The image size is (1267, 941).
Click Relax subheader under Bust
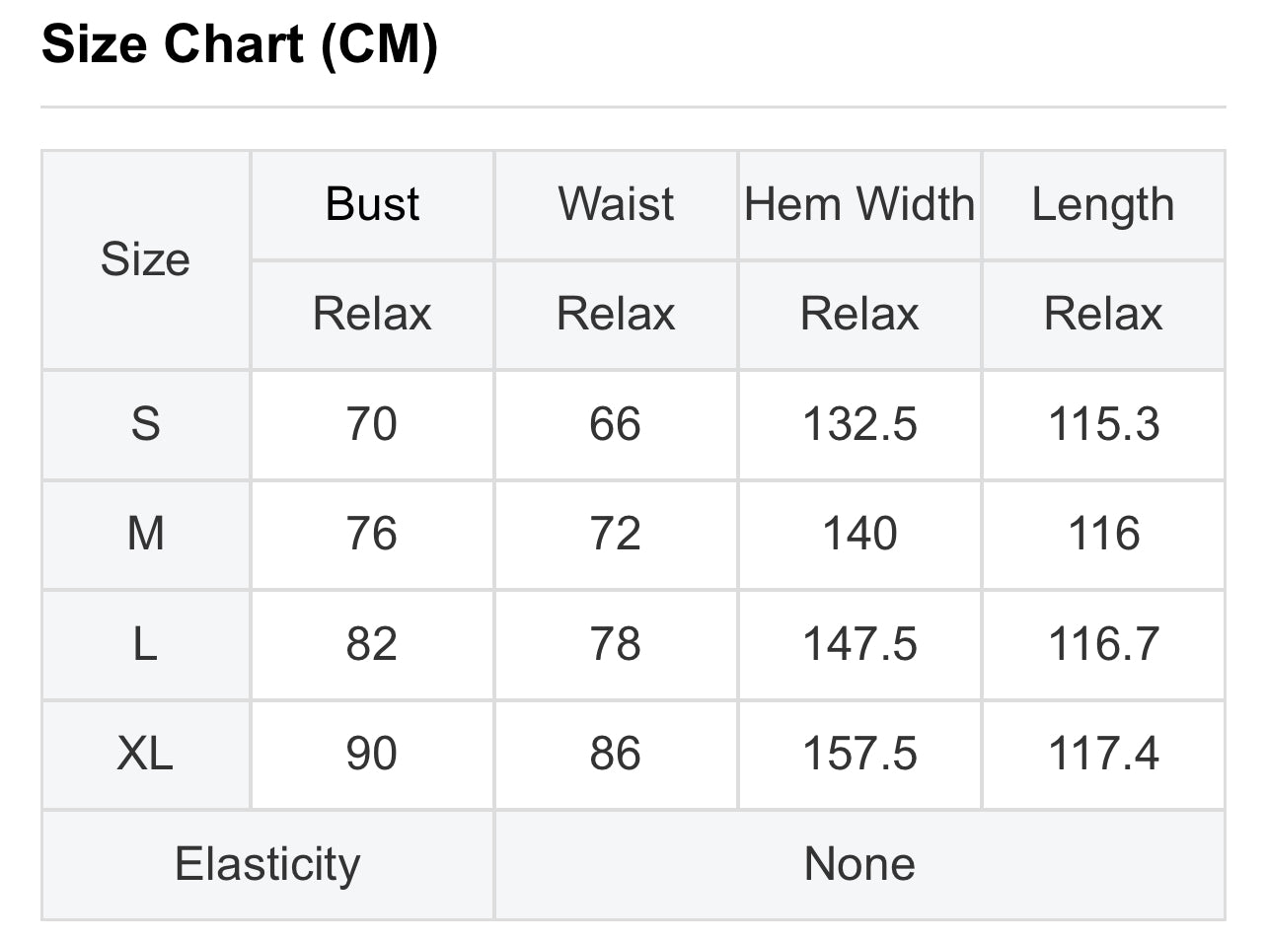point(372,315)
